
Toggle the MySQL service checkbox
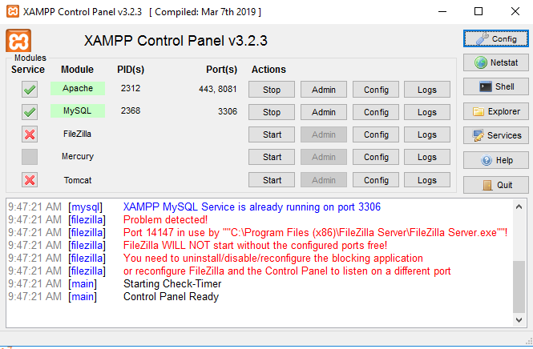coord(30,112)
